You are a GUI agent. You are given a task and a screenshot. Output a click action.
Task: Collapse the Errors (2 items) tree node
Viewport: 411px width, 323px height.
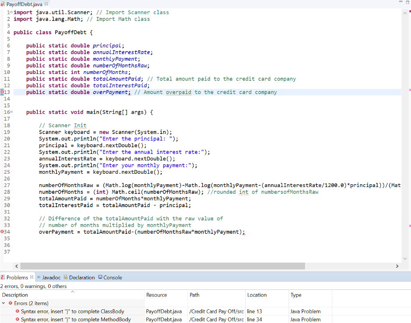[4, 303]
